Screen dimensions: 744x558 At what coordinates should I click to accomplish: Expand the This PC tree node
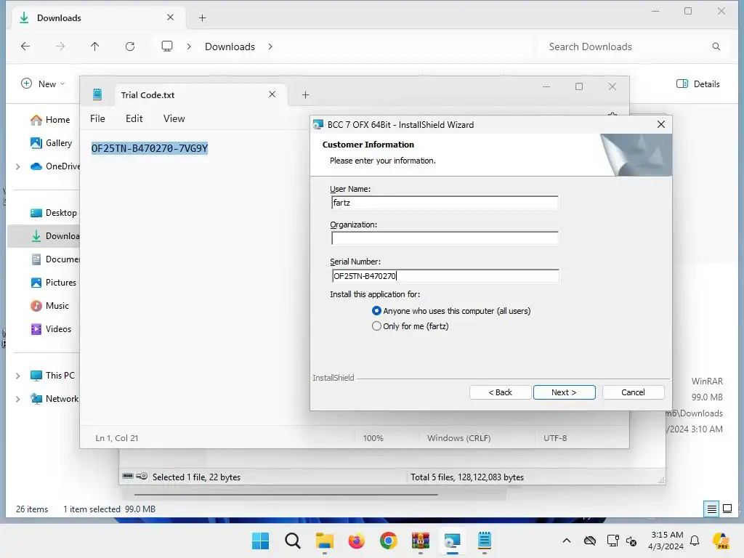pos(18,376)
